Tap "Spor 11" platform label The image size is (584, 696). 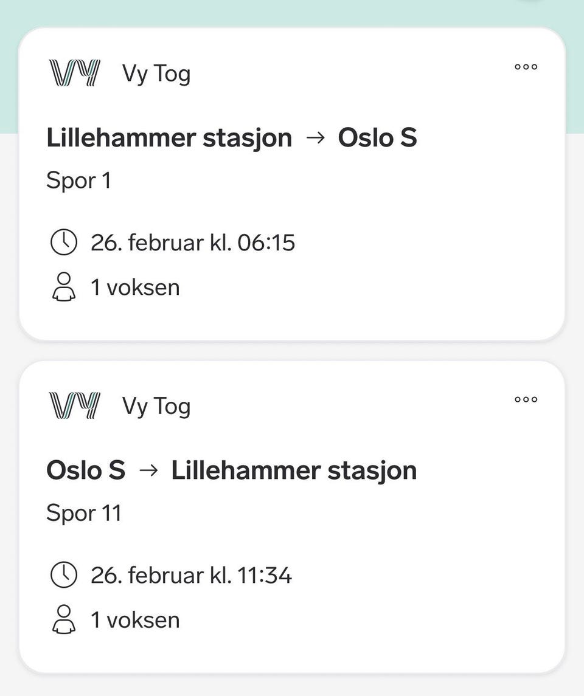pos(84,514)
